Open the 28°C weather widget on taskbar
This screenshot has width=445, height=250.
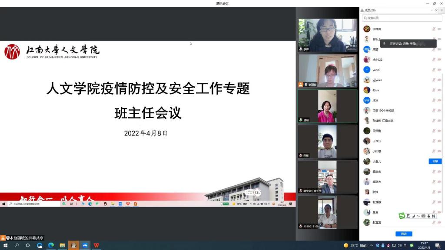coord(355,245)
